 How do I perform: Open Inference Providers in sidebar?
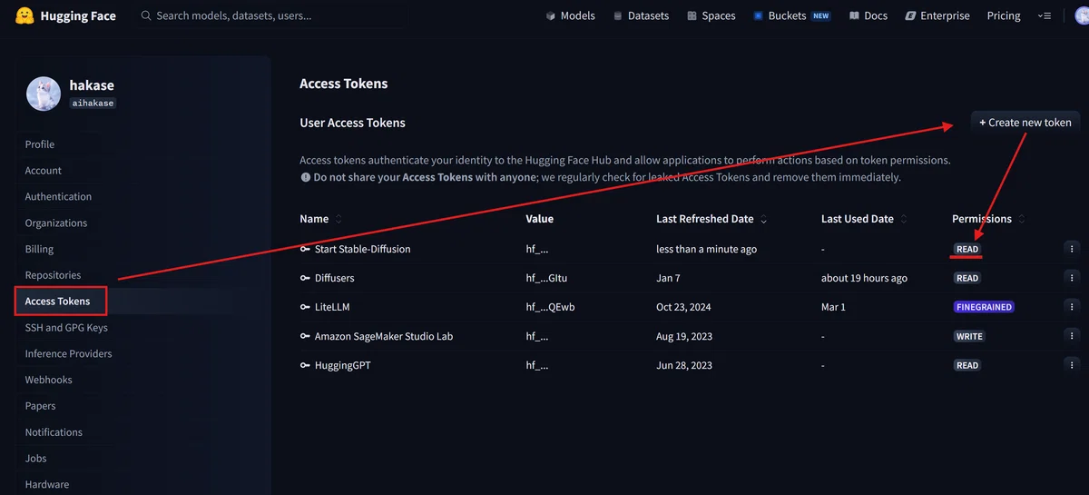(69, 354)
